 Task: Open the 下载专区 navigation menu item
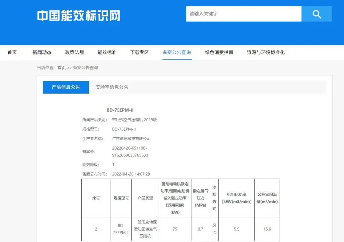tap(139, 53)
